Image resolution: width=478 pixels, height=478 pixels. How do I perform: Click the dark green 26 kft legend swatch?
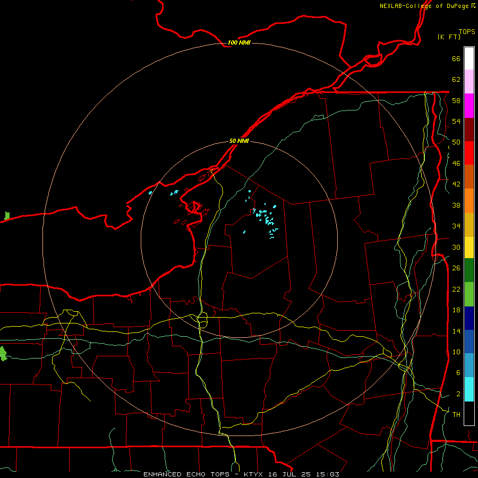469,270
